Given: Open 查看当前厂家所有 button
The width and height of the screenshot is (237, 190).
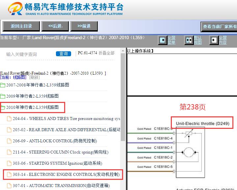Looking at the screenshot, I should click(219, 27).
